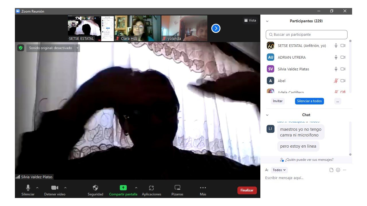Click Silvia Valdez Platas SV avatar
This screenshot has height=206, width=367.
(270, 69)
